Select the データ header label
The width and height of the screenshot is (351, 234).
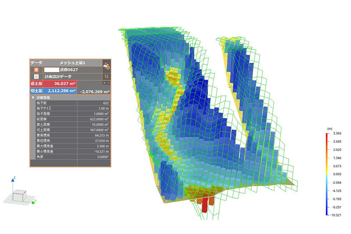coord(36,63)
